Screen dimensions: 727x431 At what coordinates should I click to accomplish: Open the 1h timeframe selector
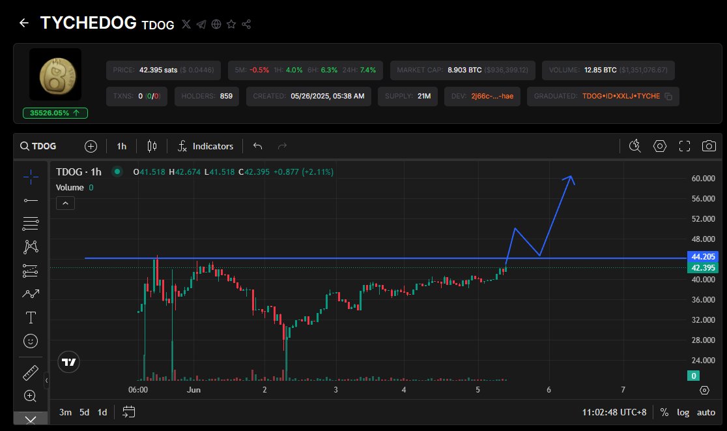pyautogui.click(x=121, y=146)
